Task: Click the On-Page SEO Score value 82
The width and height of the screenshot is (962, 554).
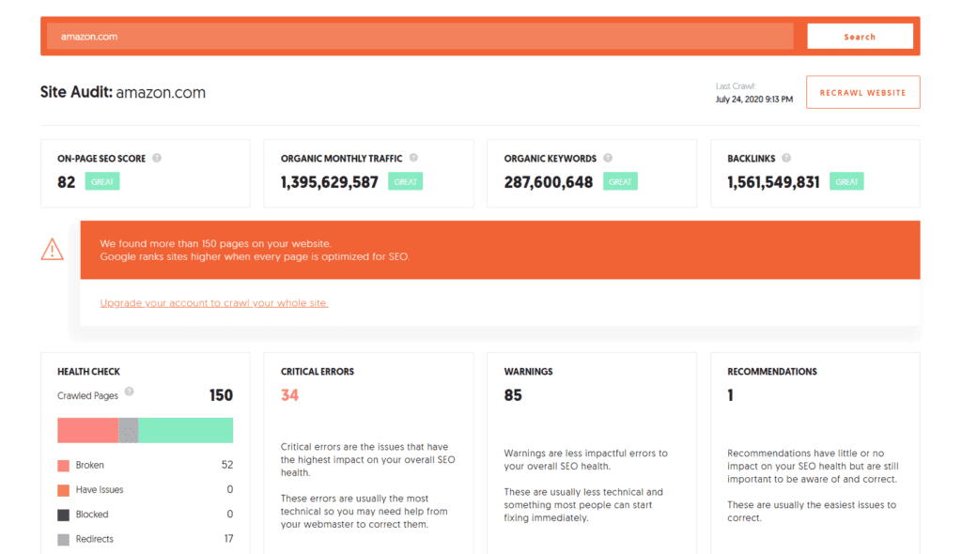Action: click(67, 182)
